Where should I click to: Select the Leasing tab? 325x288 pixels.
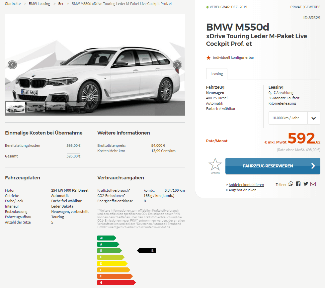(x=216, y=74)
